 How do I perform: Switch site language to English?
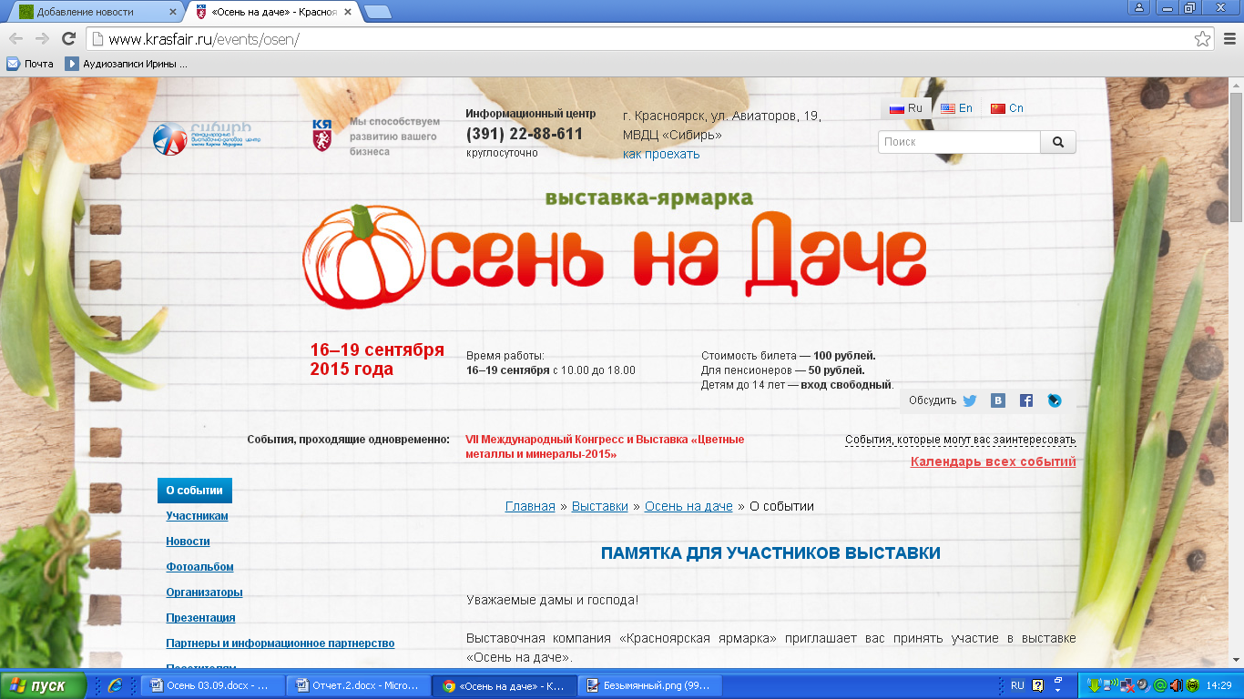956,108
